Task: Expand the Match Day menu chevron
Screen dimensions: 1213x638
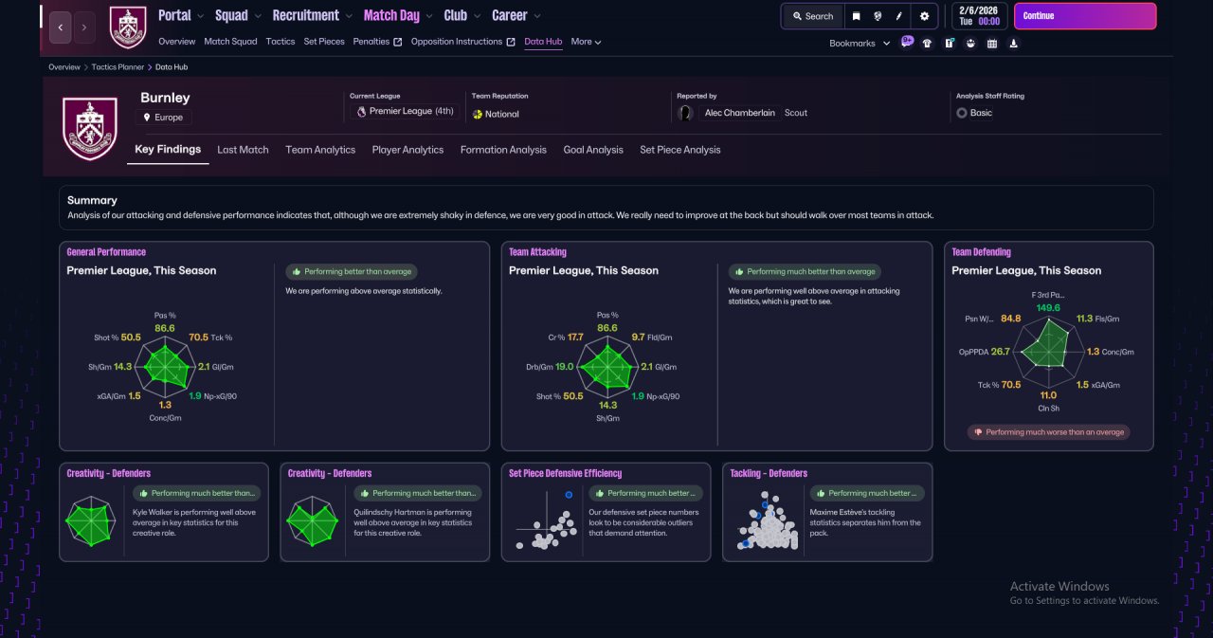Action: 429,16
